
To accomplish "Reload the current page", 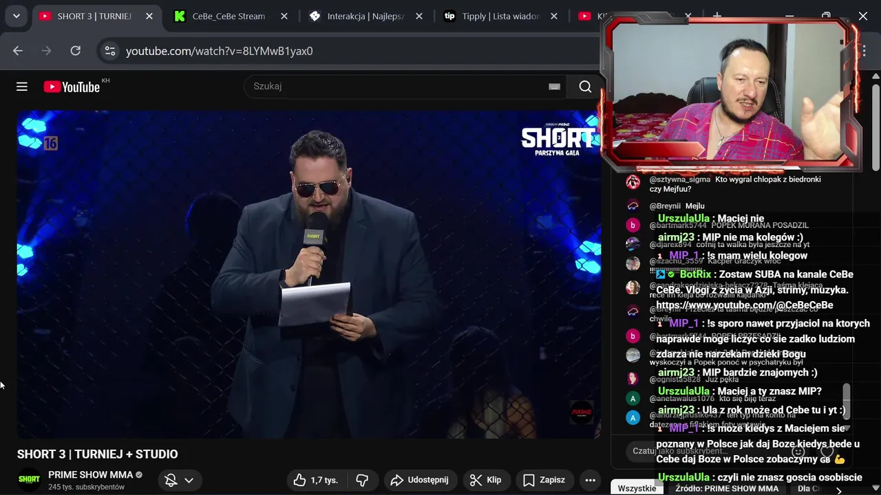I will (x=76, y=51).
